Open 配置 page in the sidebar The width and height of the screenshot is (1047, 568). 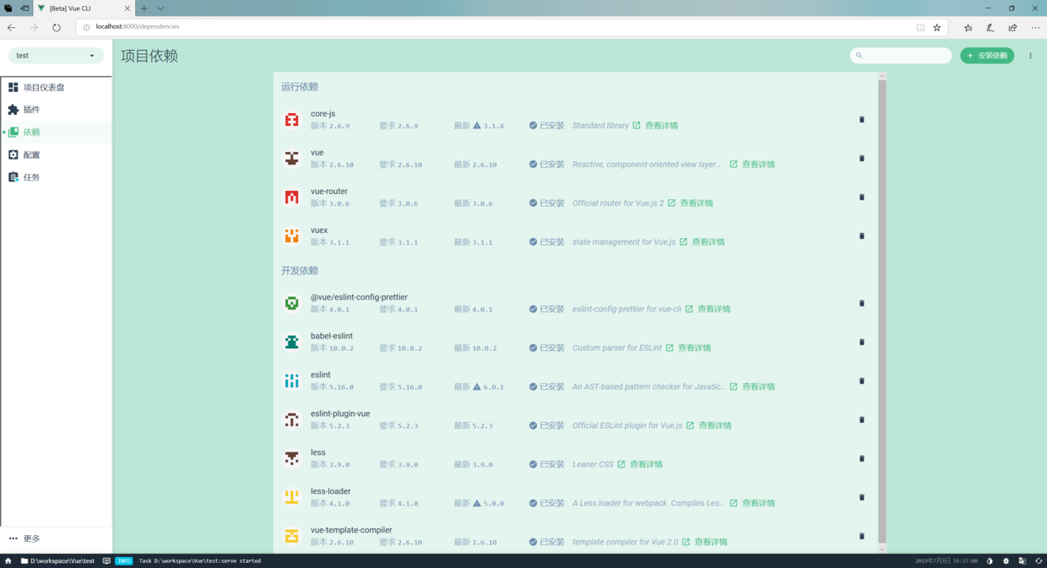56,155
